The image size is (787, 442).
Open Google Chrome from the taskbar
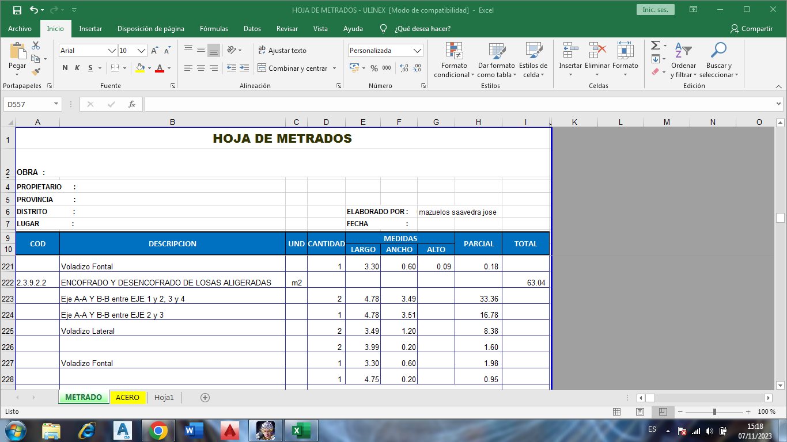158,430
